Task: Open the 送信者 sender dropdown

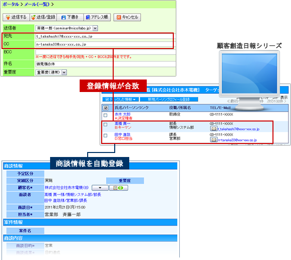Action: [95, 28]
